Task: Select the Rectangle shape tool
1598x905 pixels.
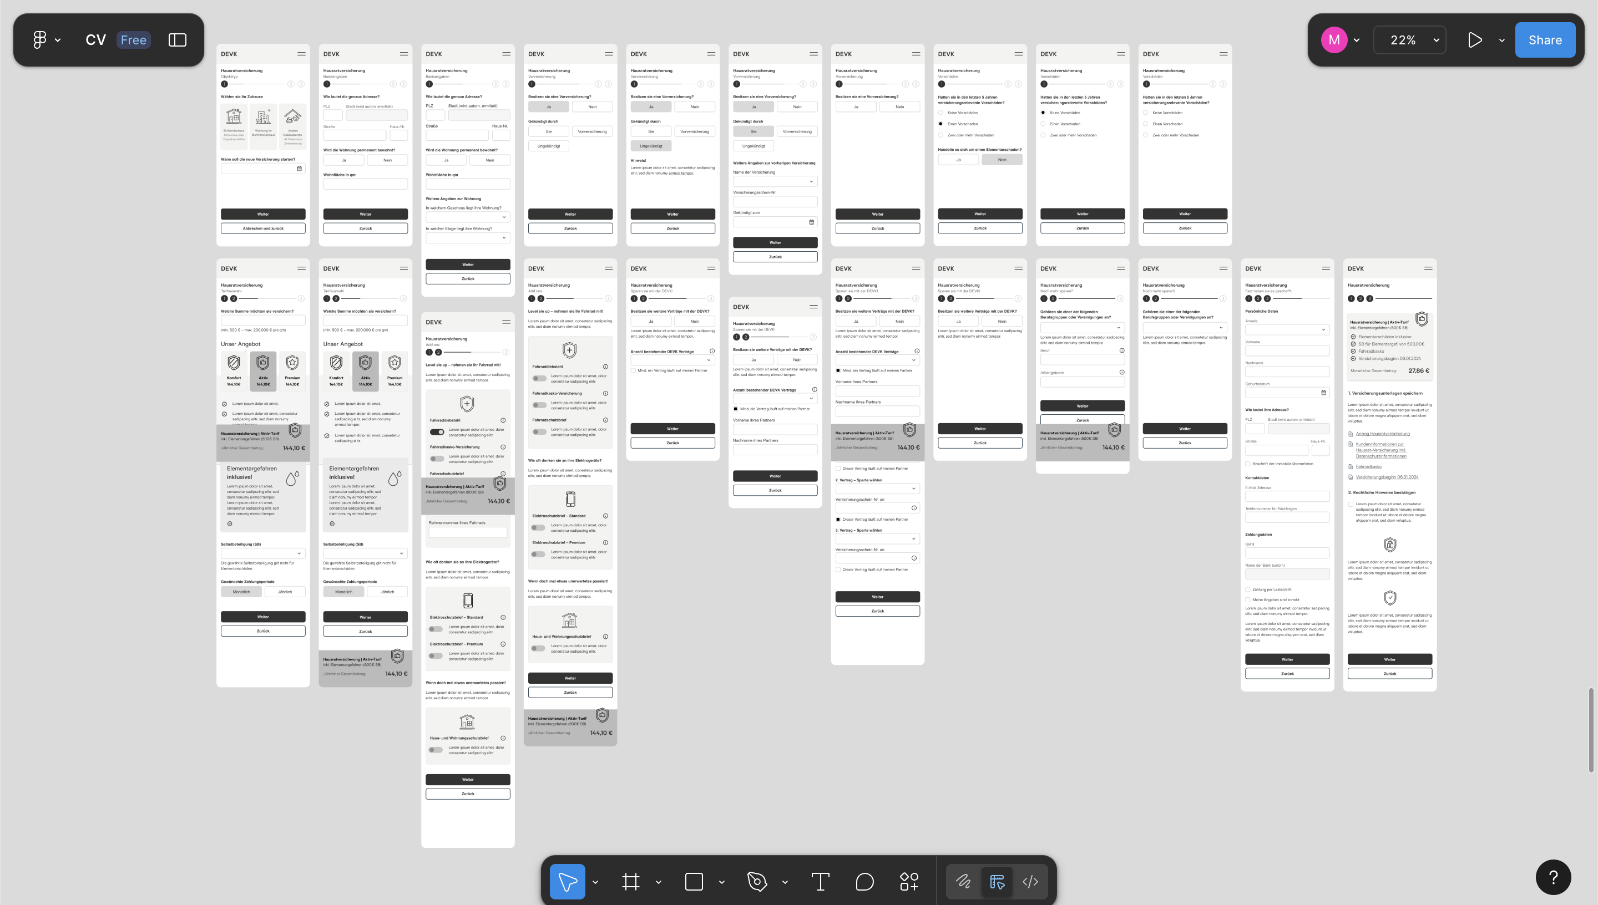Action: tap(693, 881)
